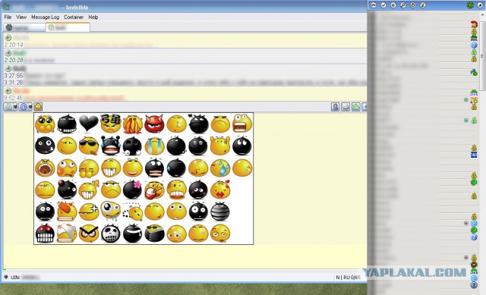
Task: Click the message input area below emoticon panel
Action: click(185, 256)
